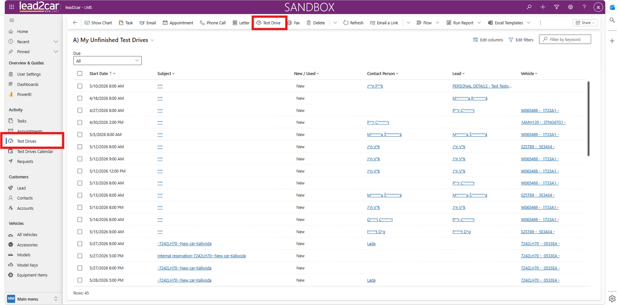Image resolution: width=619 pixels, height=305 pixels.
Task: Click the Edit columns button
Action: point(488,40)
